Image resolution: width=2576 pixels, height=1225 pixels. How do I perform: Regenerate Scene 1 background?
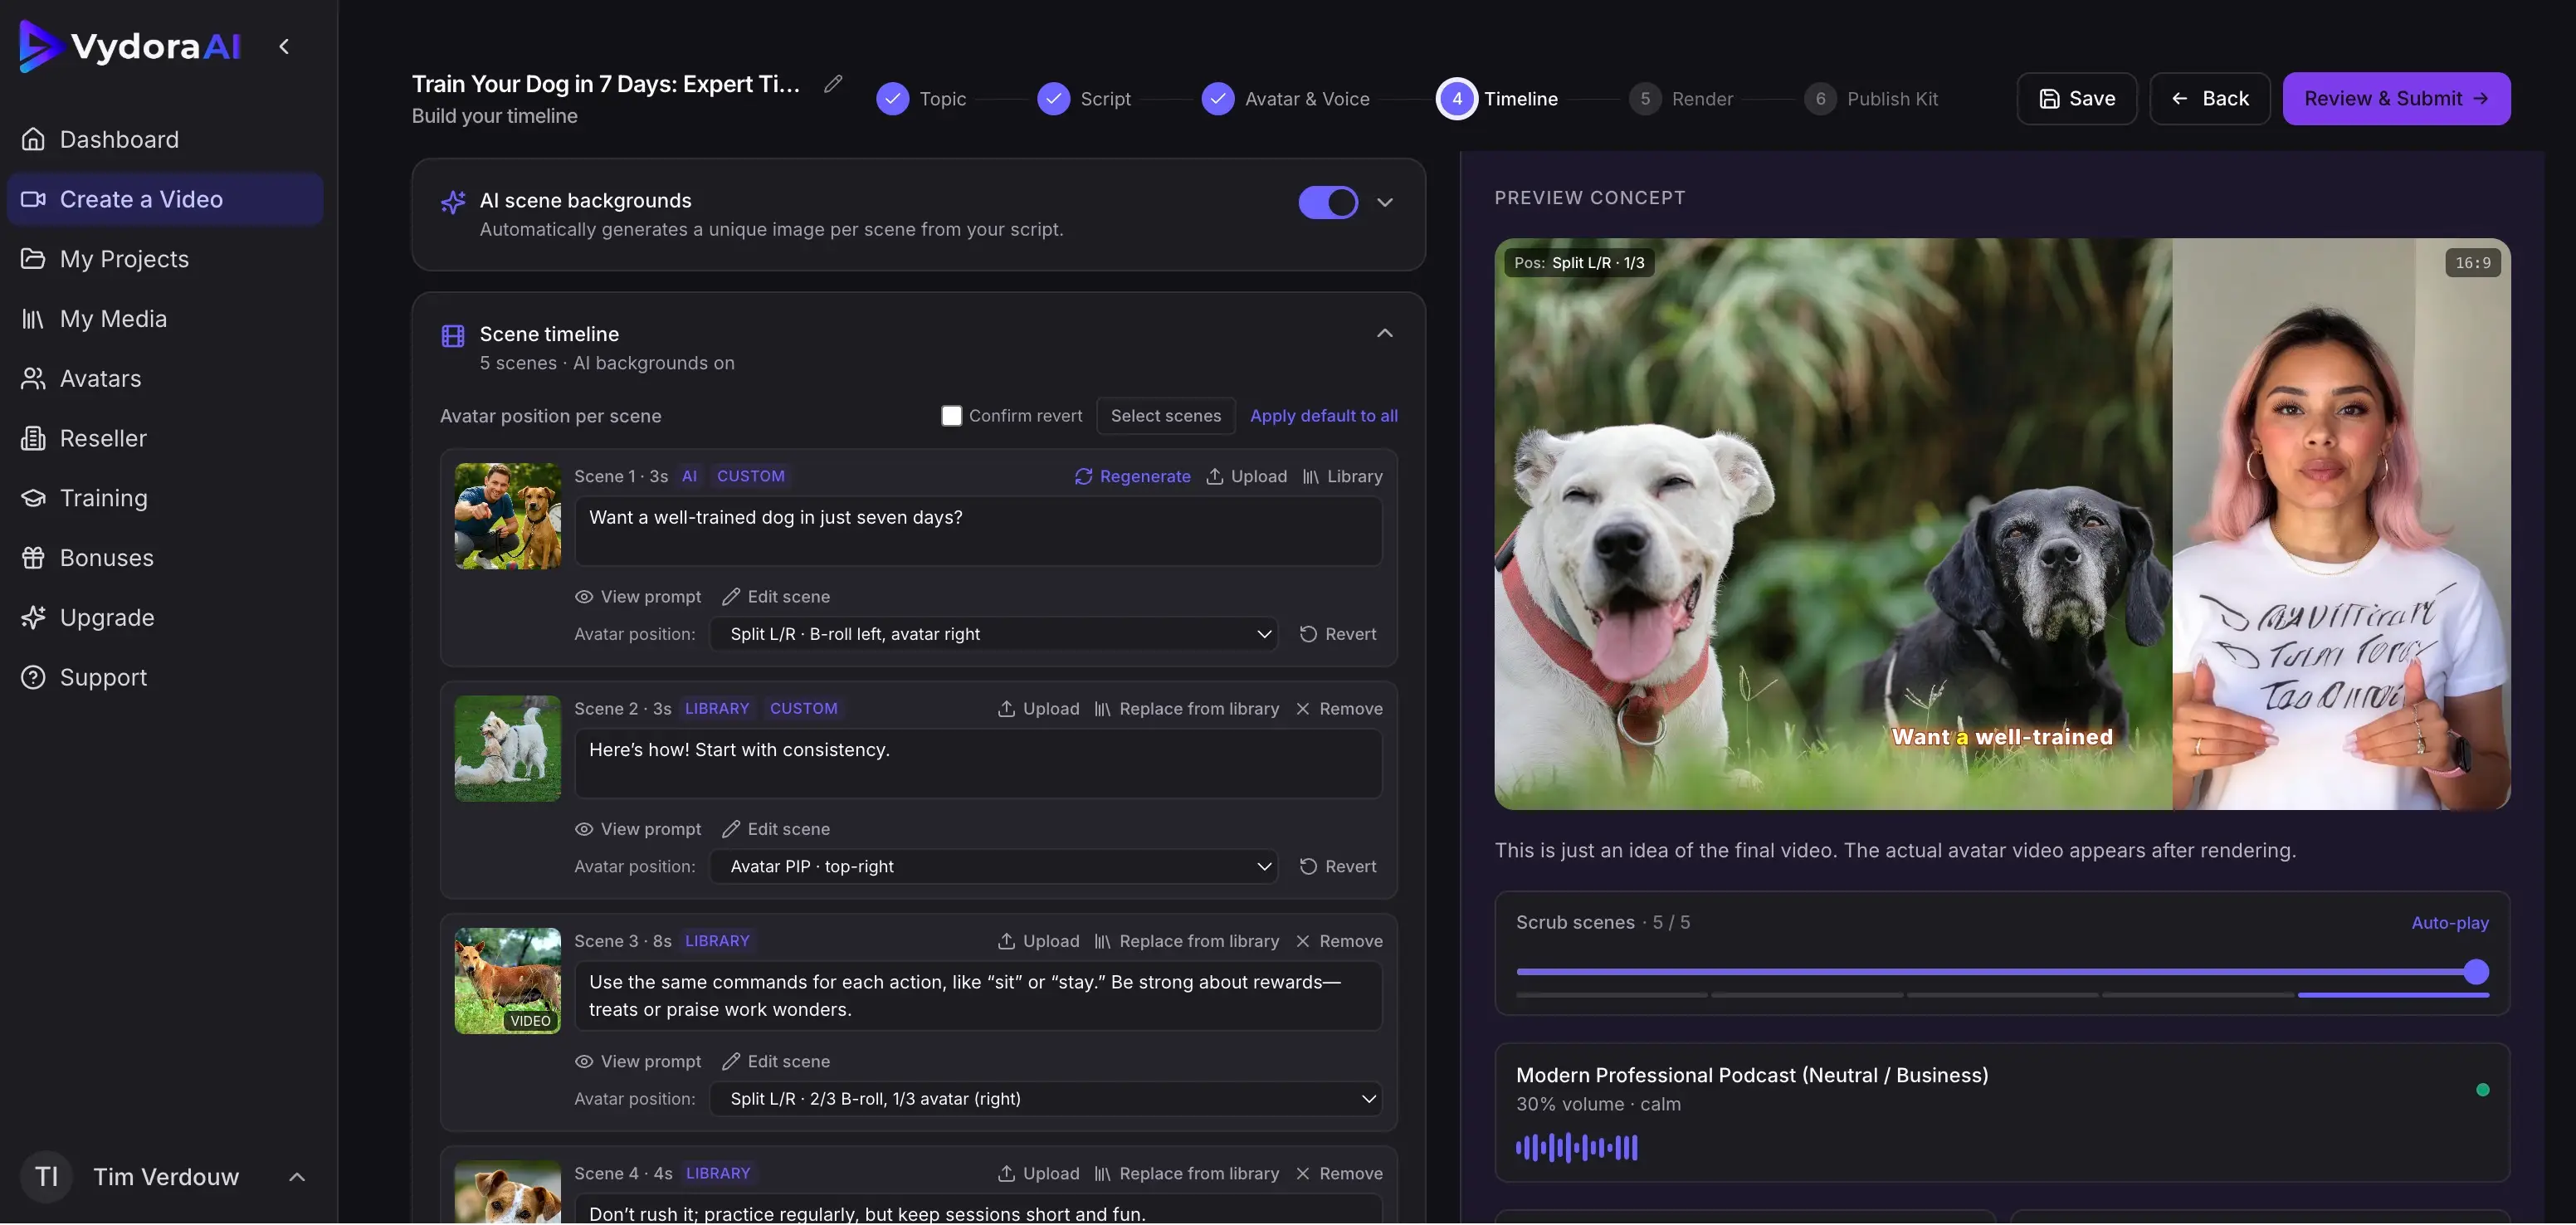click(x=1133, y=477)
